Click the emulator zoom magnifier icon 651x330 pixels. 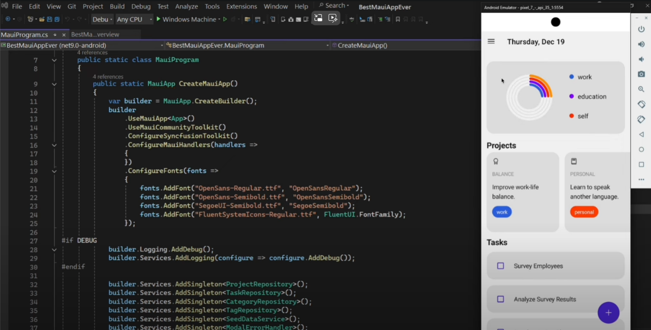(641, 89)
